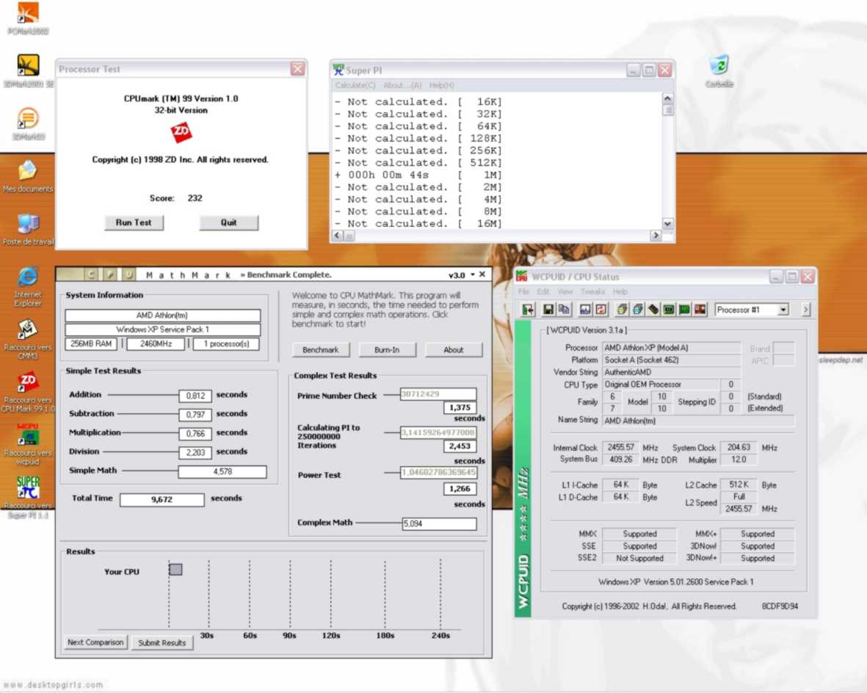Open the About...(A) menu in Super PI
Screen dimensions: 867x693
click(402, 85)
